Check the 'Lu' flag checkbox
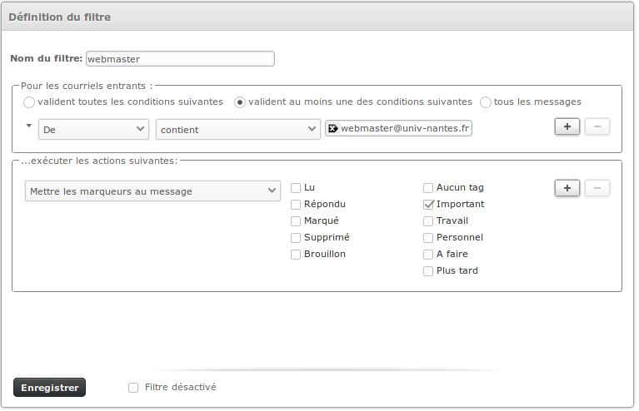 (x=296, y=188)
